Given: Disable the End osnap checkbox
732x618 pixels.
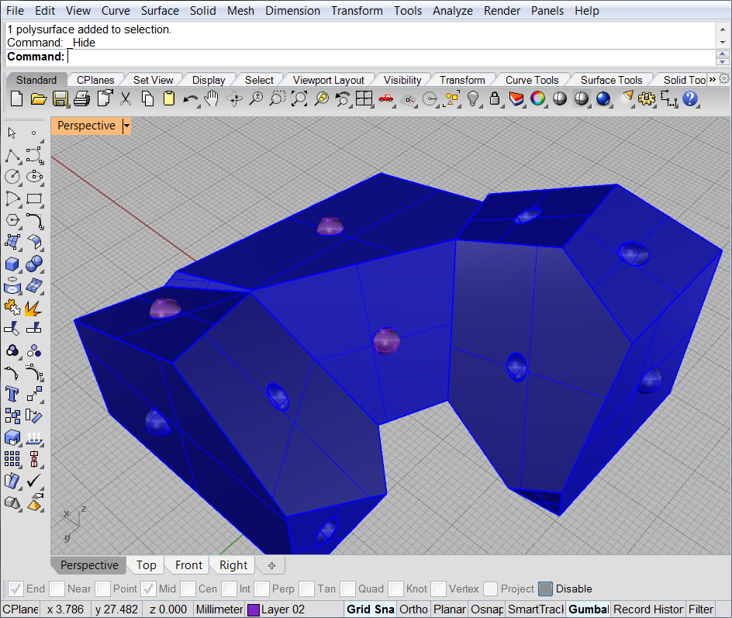Looking at the screenshot, I should point(16,589).
